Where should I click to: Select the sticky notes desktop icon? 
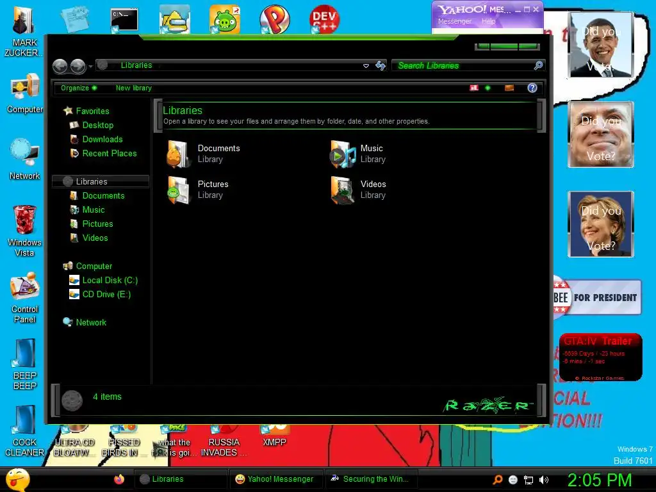tap(75, 19)
